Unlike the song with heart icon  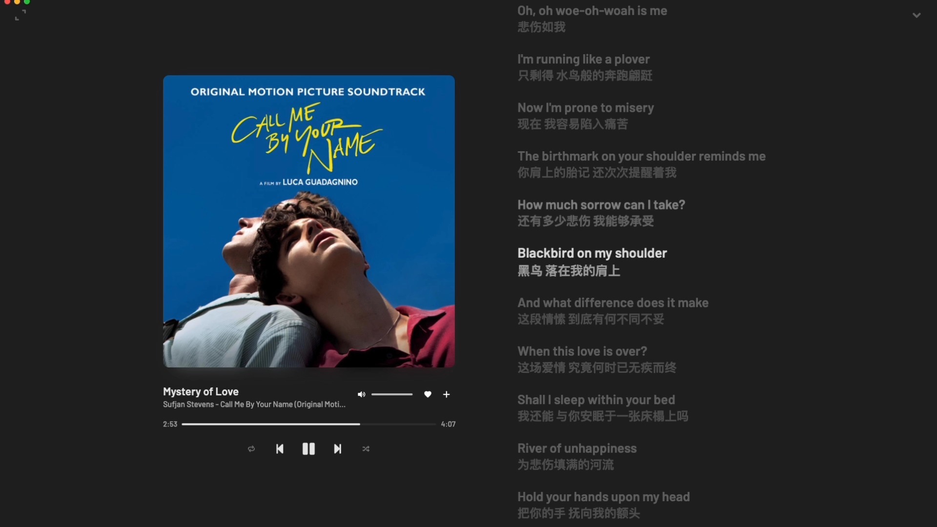[x=428, y=394]
